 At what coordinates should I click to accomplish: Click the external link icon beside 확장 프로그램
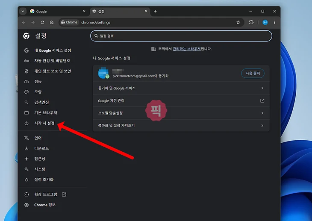[x=64, y=194]
